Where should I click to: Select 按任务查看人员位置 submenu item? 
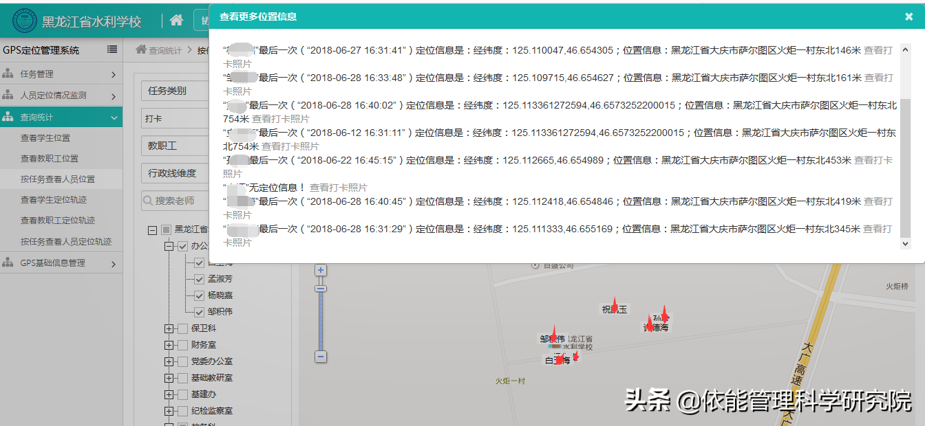[x=61, y=179]
